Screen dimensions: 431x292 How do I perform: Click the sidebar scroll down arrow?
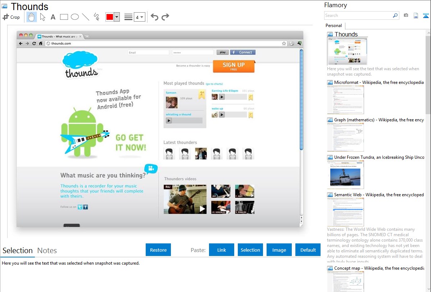coord(428,289)
